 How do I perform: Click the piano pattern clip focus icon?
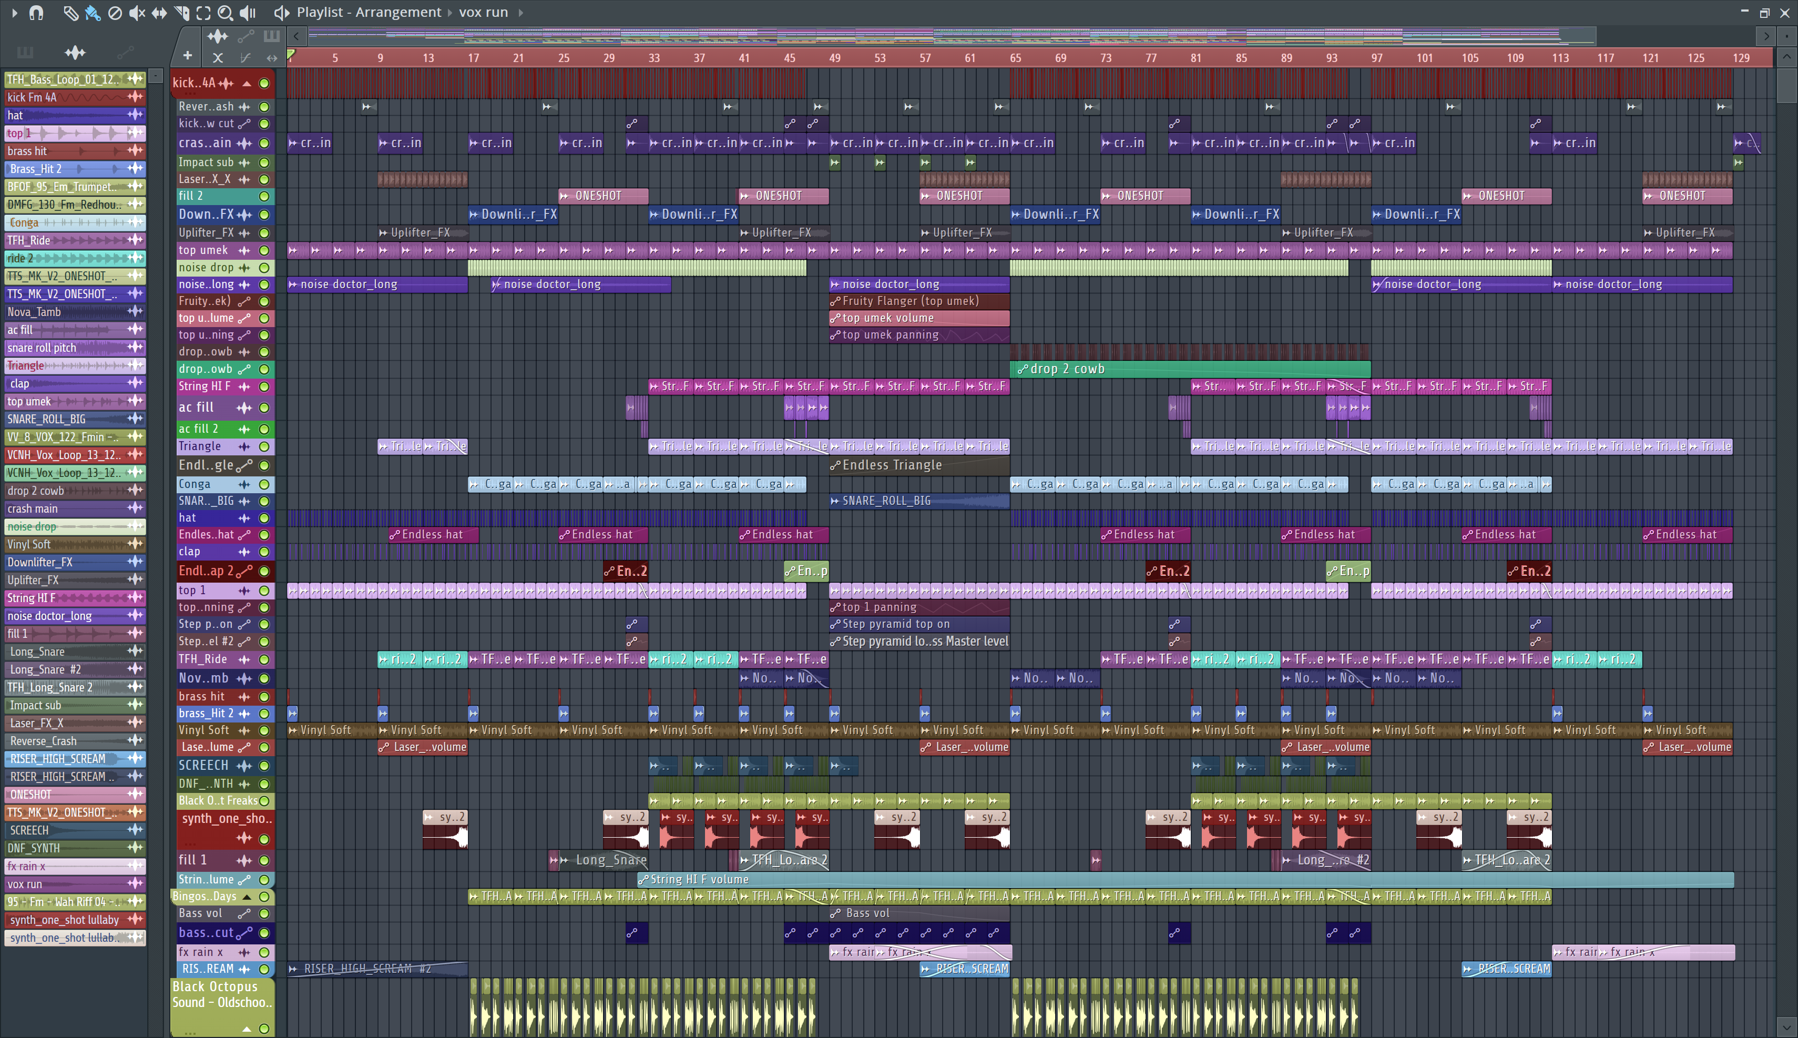click(271, 36)
